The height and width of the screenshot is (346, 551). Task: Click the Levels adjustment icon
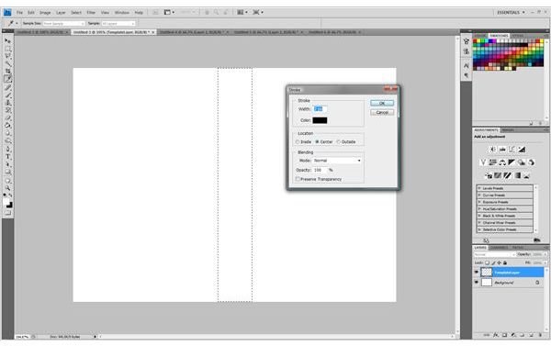(x=502, y=150)
